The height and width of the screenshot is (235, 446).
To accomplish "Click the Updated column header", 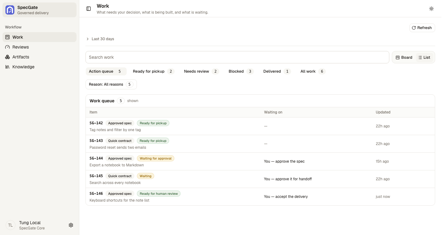I will pos(383,112).
